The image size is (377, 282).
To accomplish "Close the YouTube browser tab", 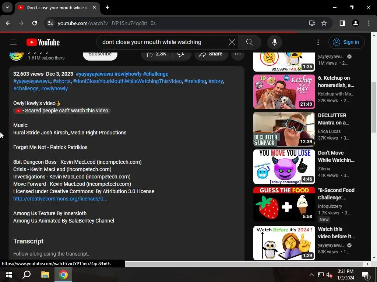I will [94, 7].
